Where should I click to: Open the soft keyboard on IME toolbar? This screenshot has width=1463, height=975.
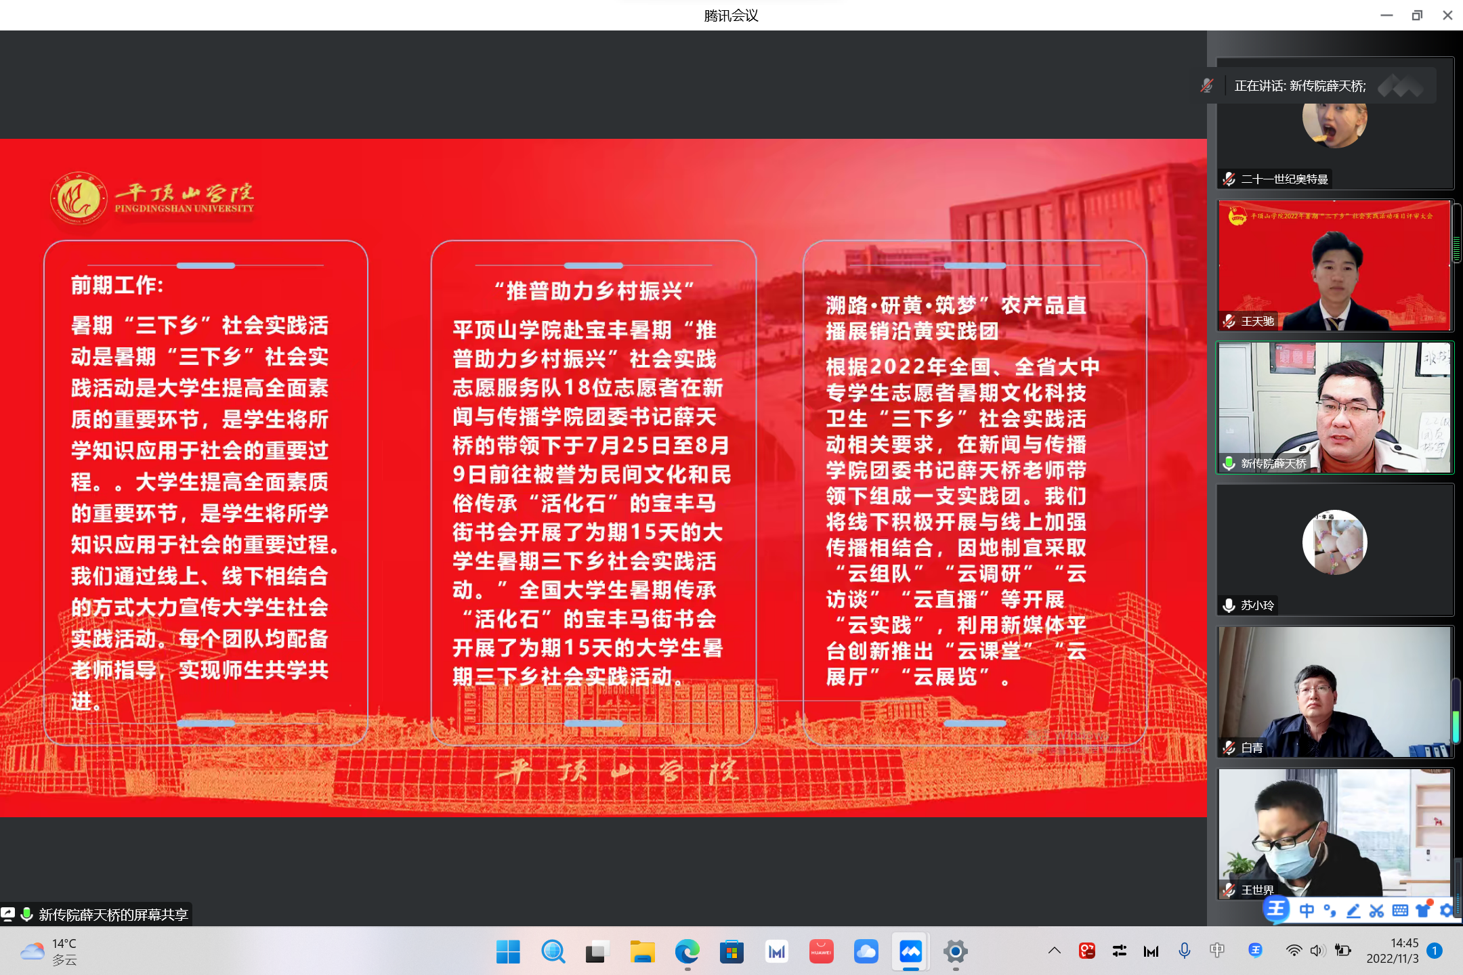1400,911
